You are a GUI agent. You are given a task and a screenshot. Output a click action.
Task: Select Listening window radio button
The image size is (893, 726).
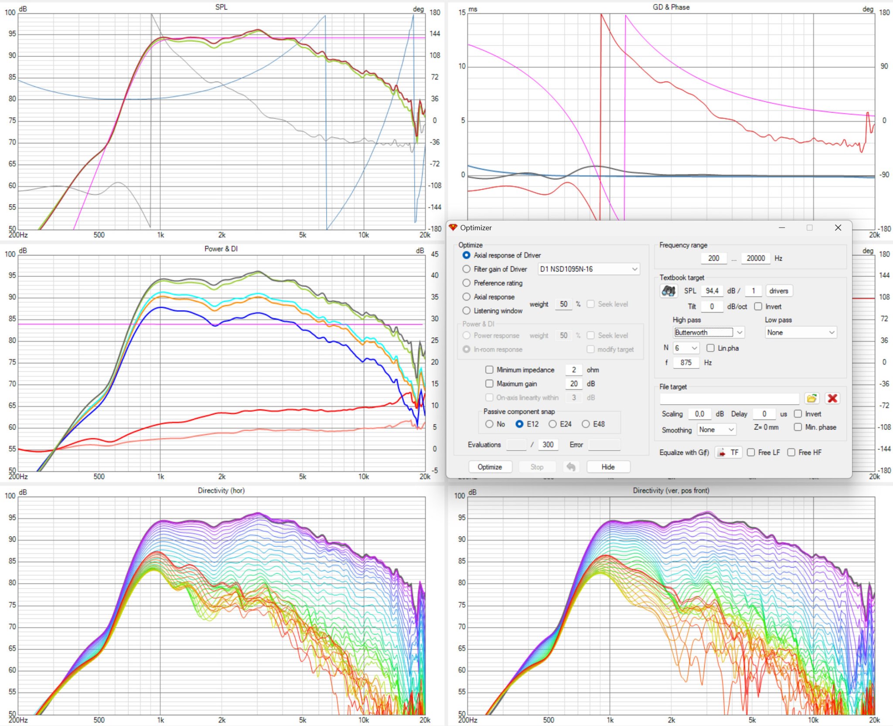point(467,311)
